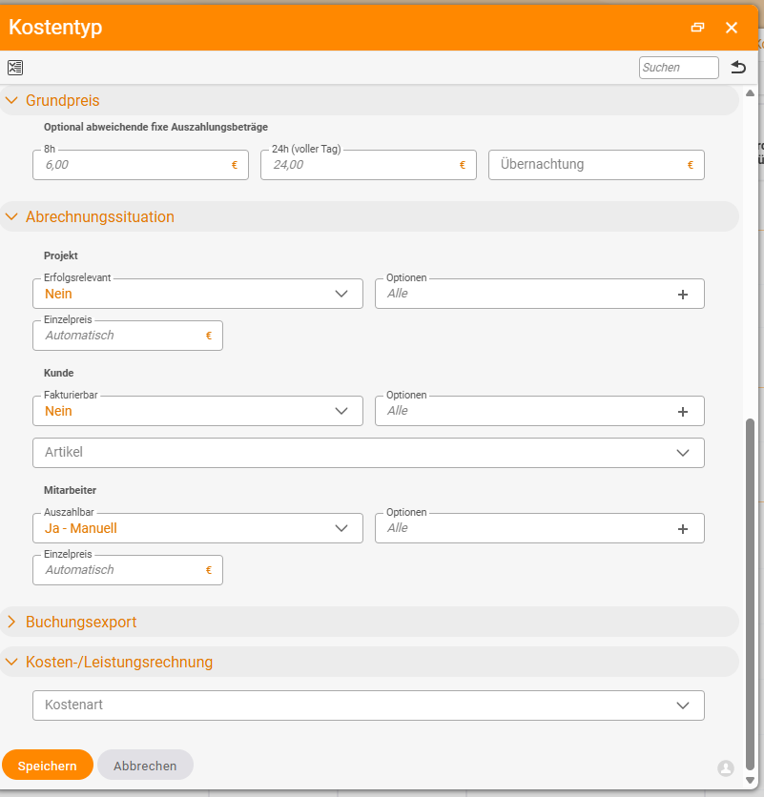Open the Fakturierbar dropdown

[197, 411]
